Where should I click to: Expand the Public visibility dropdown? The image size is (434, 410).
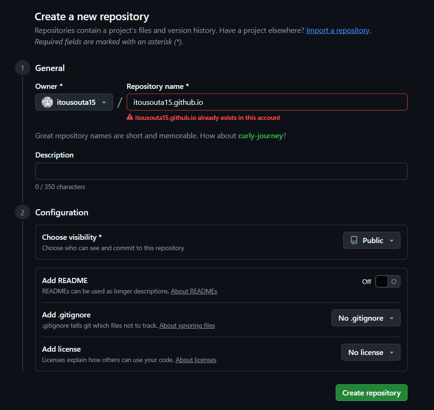tap(371, 240)
